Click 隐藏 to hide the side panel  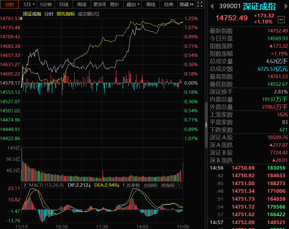[186, 4]
